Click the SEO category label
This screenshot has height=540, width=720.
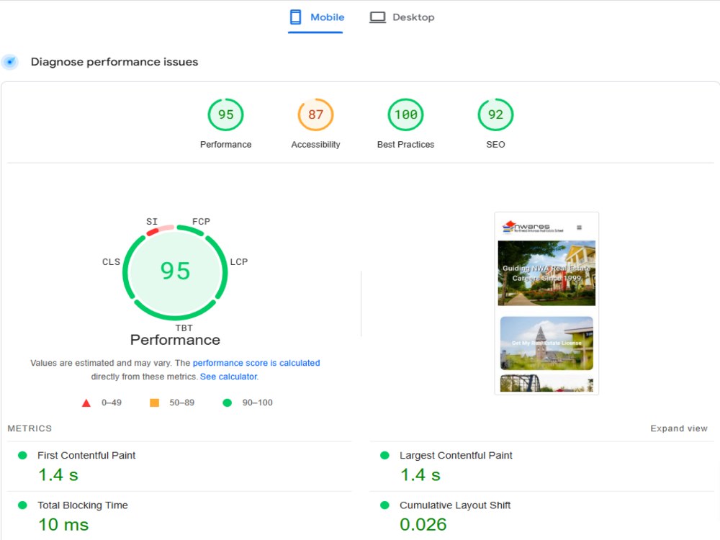(x=495, y=145)
